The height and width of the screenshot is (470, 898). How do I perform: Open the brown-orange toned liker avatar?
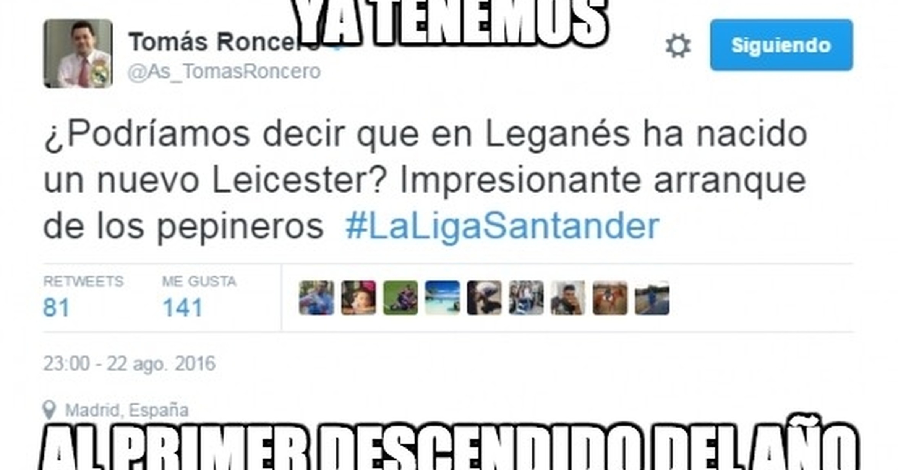click(610, 298)
